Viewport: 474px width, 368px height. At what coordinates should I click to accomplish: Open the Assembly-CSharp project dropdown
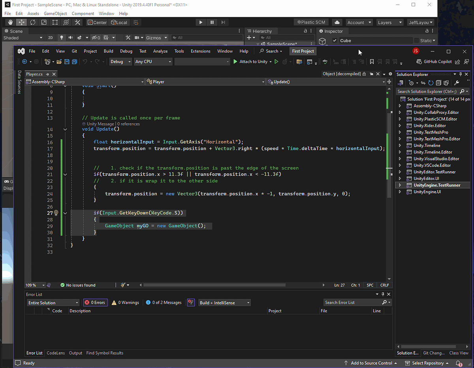pos(85,82)
